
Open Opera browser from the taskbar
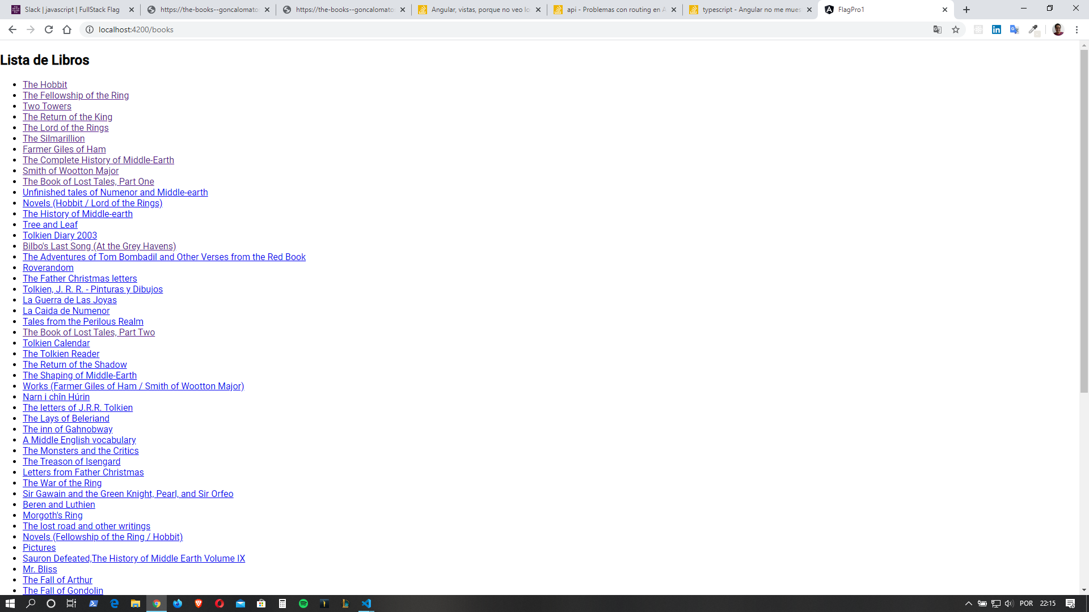pyautogui.click(x=220, y=603)
